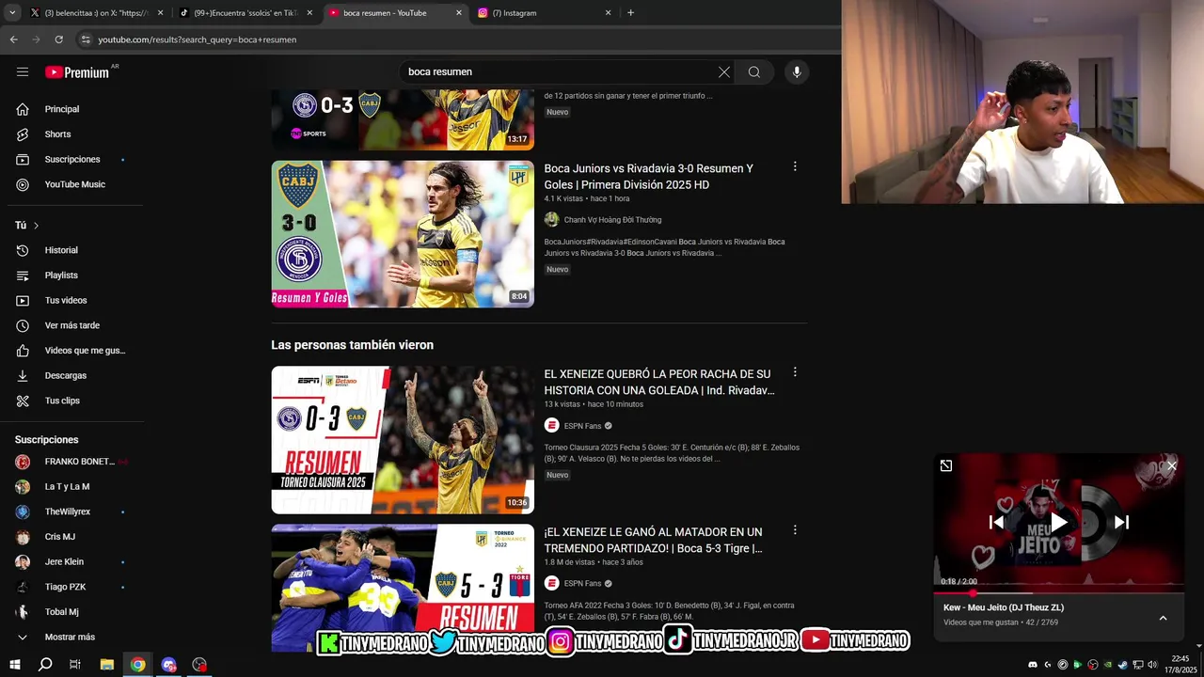The height and width of the screenshot is (677, 1204).
Task: Click the magnifier search button
Action: click(754, 72)
